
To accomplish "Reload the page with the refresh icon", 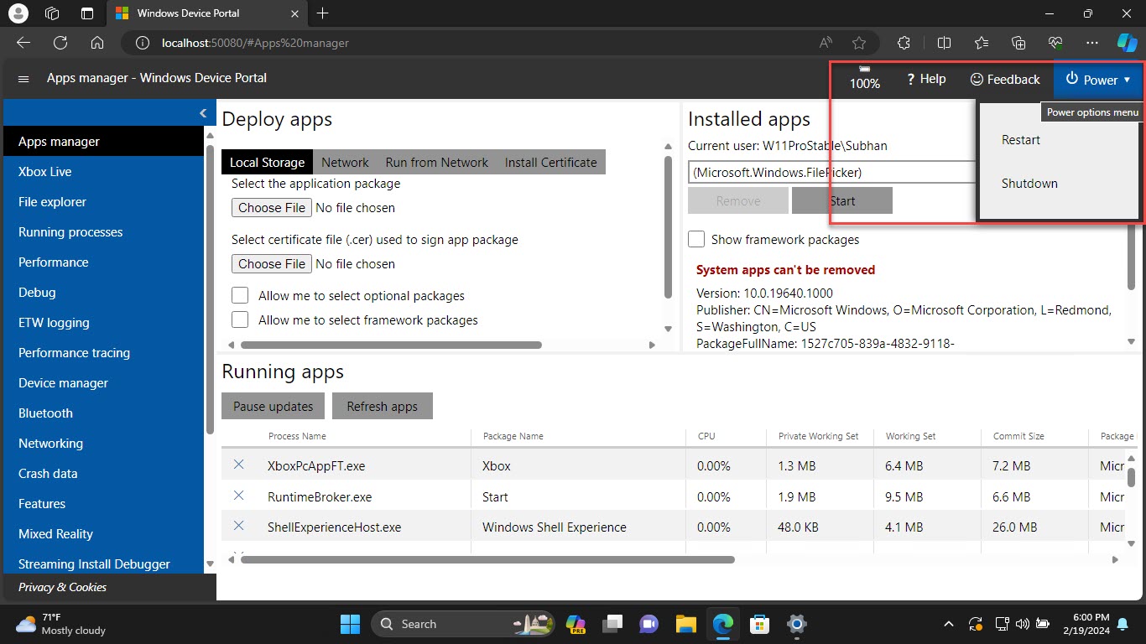I will 60,43.
